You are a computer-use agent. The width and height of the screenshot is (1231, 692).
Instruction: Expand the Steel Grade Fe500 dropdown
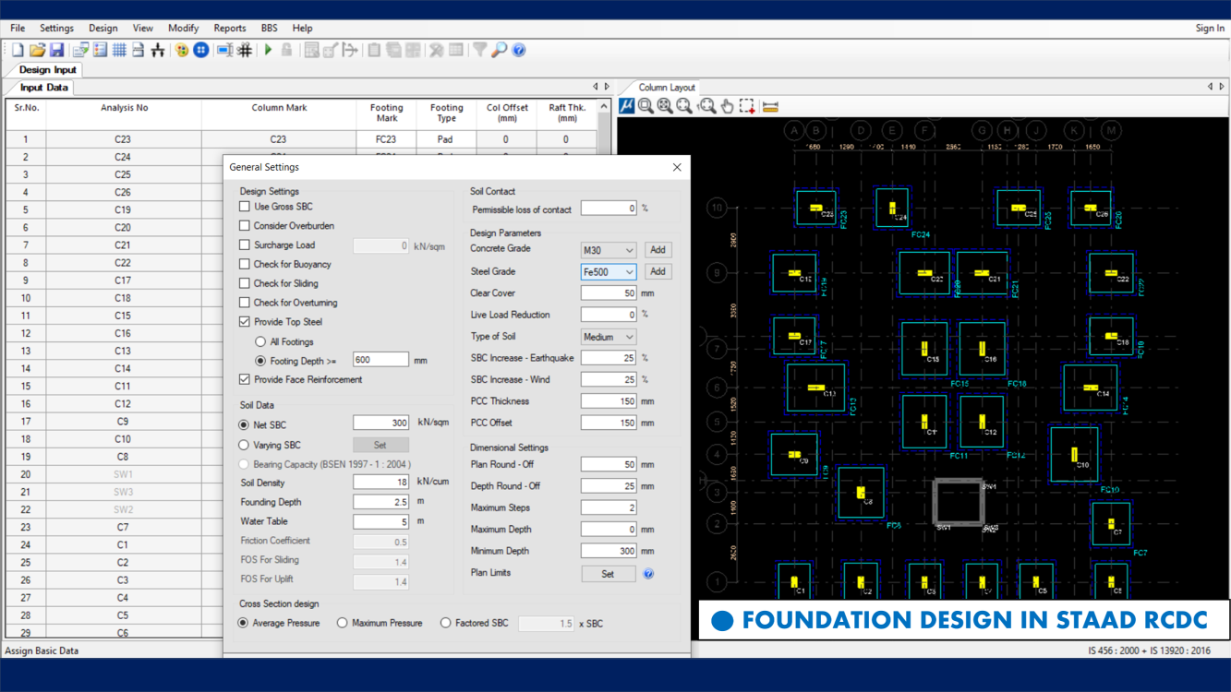click(x=609, y=272)
